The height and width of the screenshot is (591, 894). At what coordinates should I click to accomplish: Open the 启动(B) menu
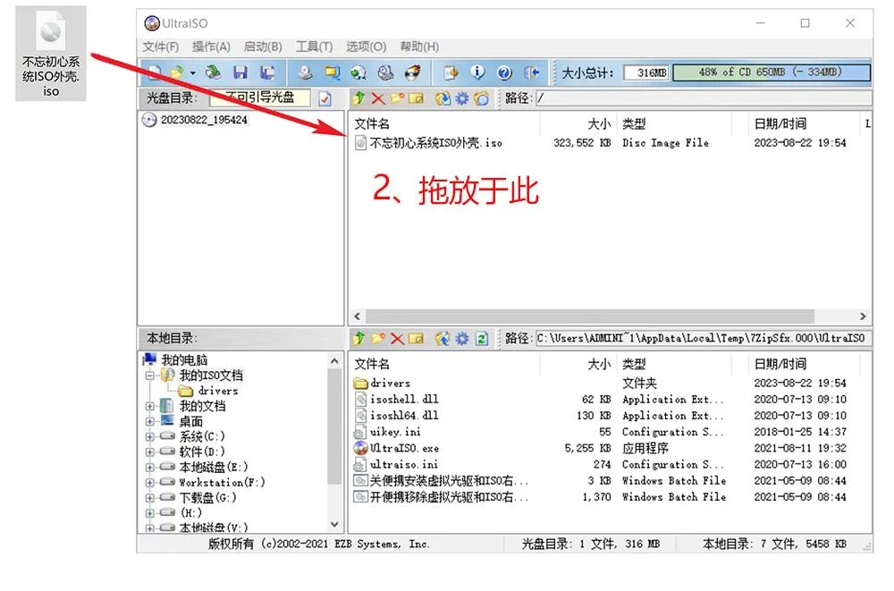tap(263, 46)
